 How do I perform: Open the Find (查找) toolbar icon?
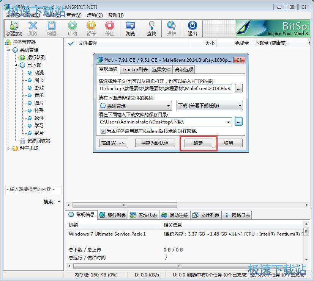coord(151,28)
